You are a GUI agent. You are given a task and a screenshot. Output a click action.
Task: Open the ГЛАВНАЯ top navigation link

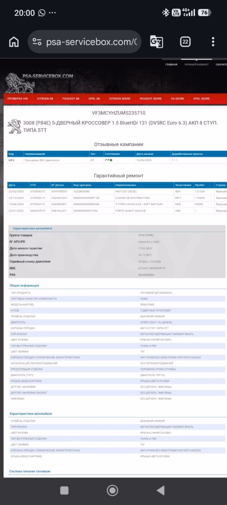171,65
